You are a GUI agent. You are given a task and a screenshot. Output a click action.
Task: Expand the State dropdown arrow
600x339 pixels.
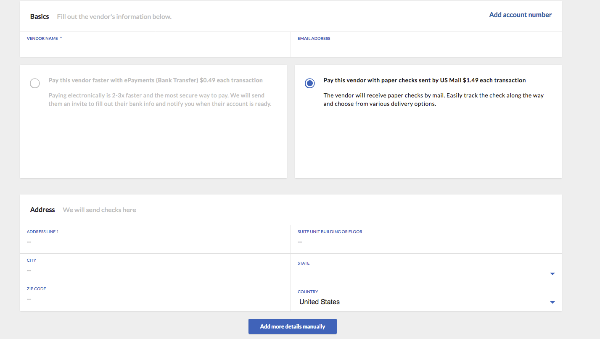(552, 274)
